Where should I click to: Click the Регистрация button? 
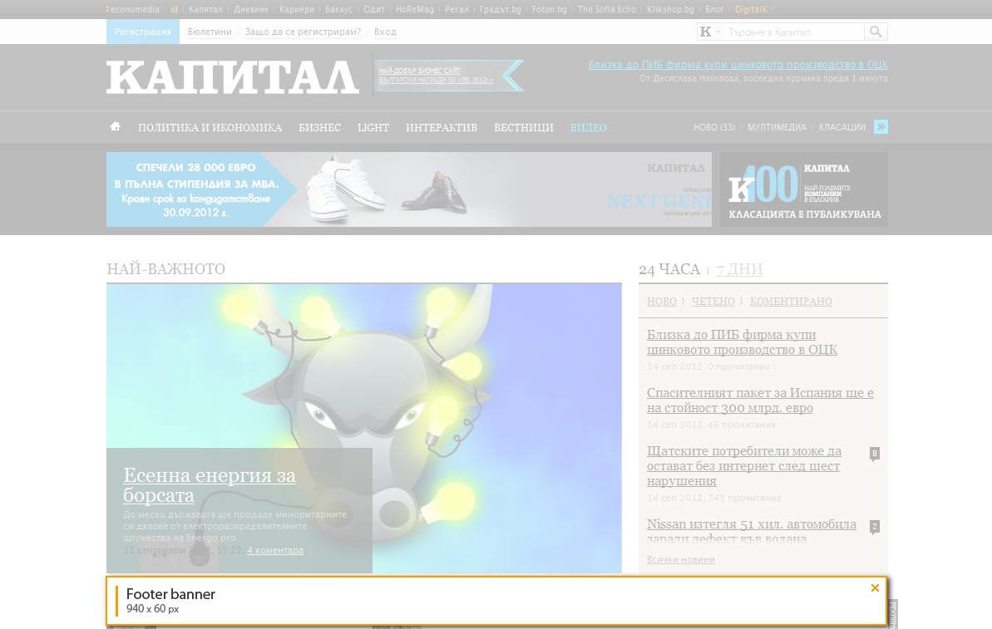pos(143,32)
